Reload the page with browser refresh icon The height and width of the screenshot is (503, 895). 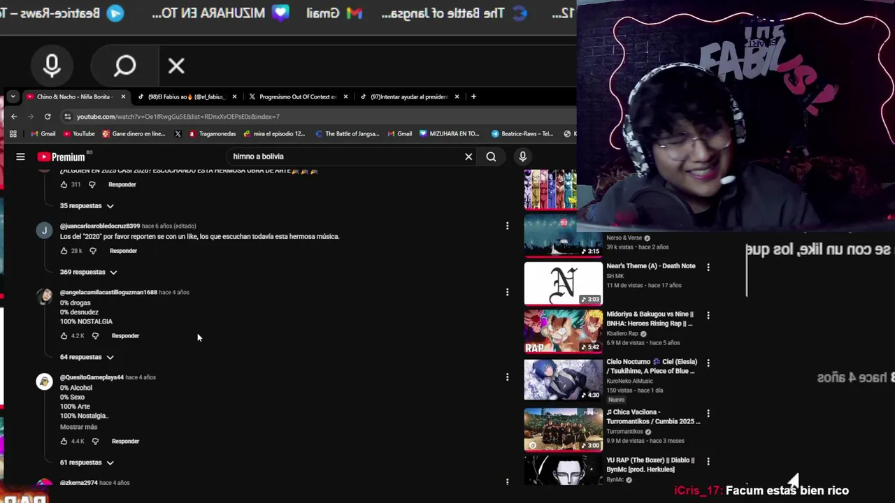click(48, 117)
